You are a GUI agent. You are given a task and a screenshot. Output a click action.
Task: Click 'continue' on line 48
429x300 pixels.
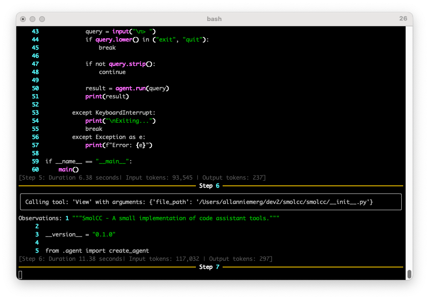pyautogui.click(x=112, y=72)
